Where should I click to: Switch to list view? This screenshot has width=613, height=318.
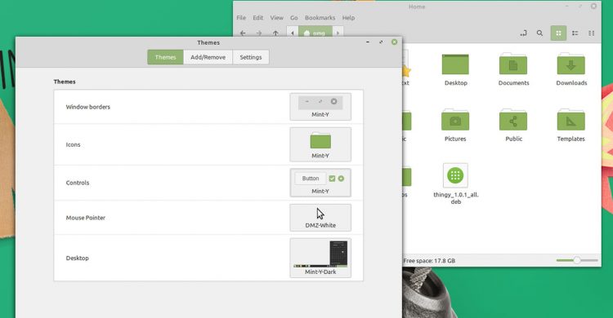pyautogui.click(x=575, y=33)
